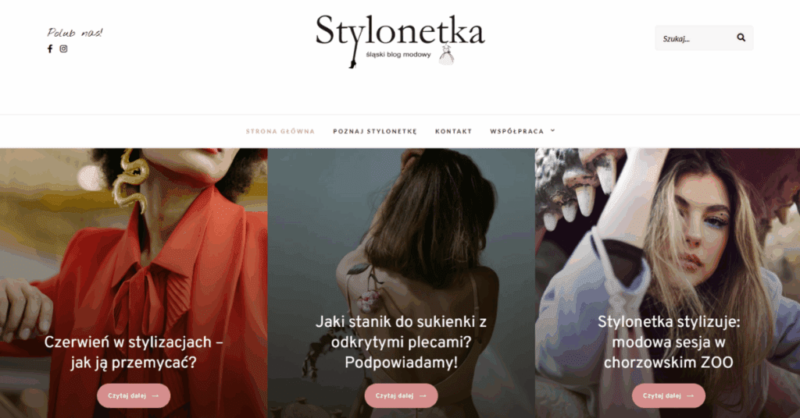Image resolution: width=800 pixels, height=418 pixels.
Task: Open the Poznaj Stylonetkę menu item
Action: tap(375, 131)
